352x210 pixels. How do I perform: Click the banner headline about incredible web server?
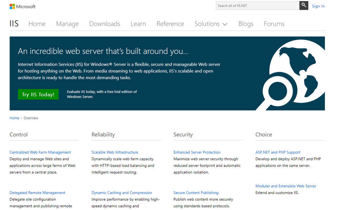[103, 51]
